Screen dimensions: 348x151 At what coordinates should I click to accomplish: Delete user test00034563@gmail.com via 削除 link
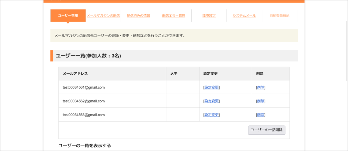tap(261, 115)
